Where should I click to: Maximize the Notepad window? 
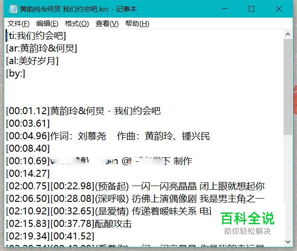pos(252,9)
